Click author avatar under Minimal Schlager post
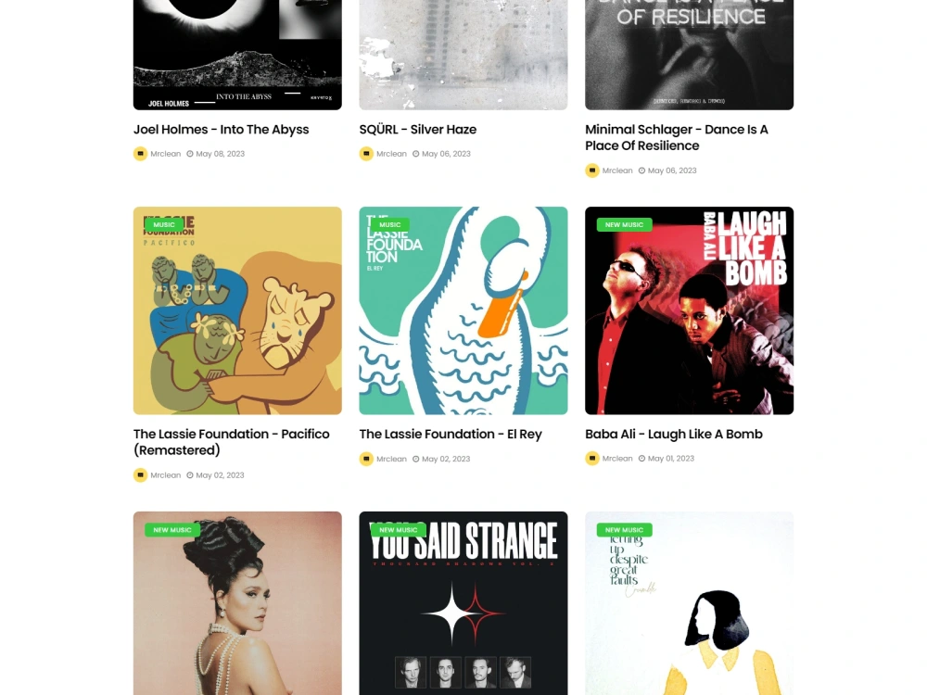 click(591, 171)
